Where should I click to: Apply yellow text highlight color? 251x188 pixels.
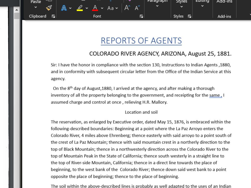[x=80, y=8]
